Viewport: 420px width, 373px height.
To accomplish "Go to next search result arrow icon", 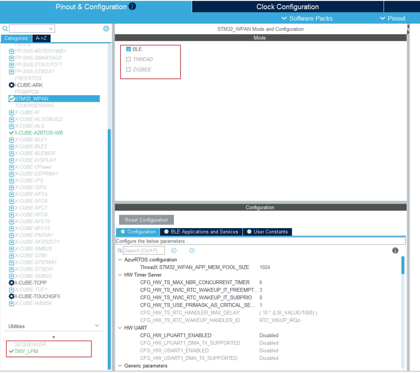I will [192, 251].
